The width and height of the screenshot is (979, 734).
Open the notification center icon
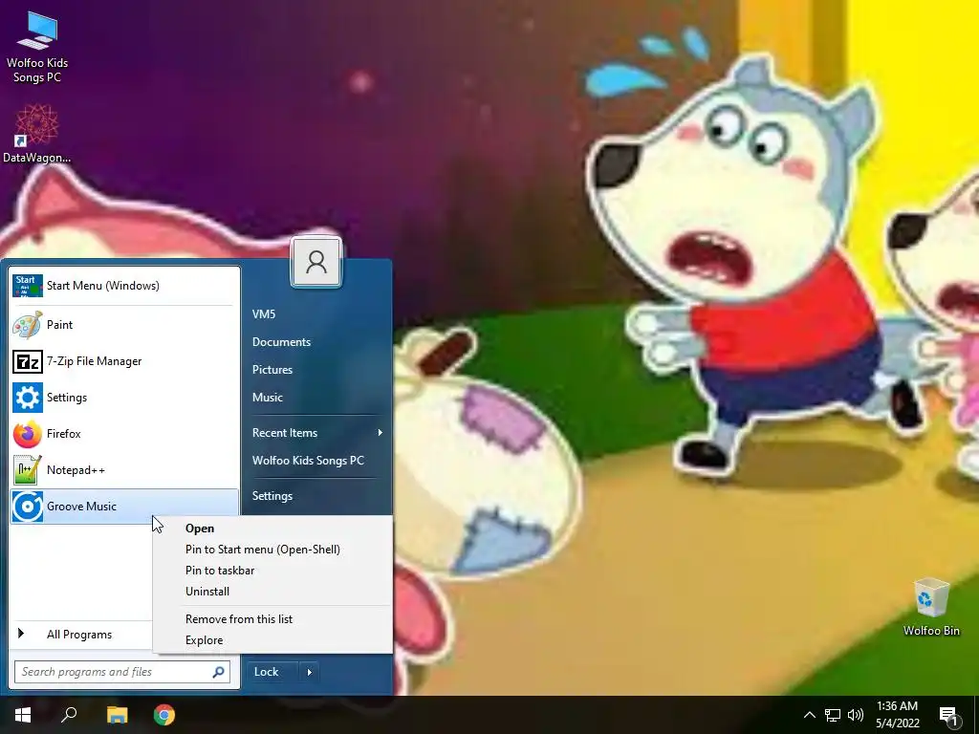[948, 717]
